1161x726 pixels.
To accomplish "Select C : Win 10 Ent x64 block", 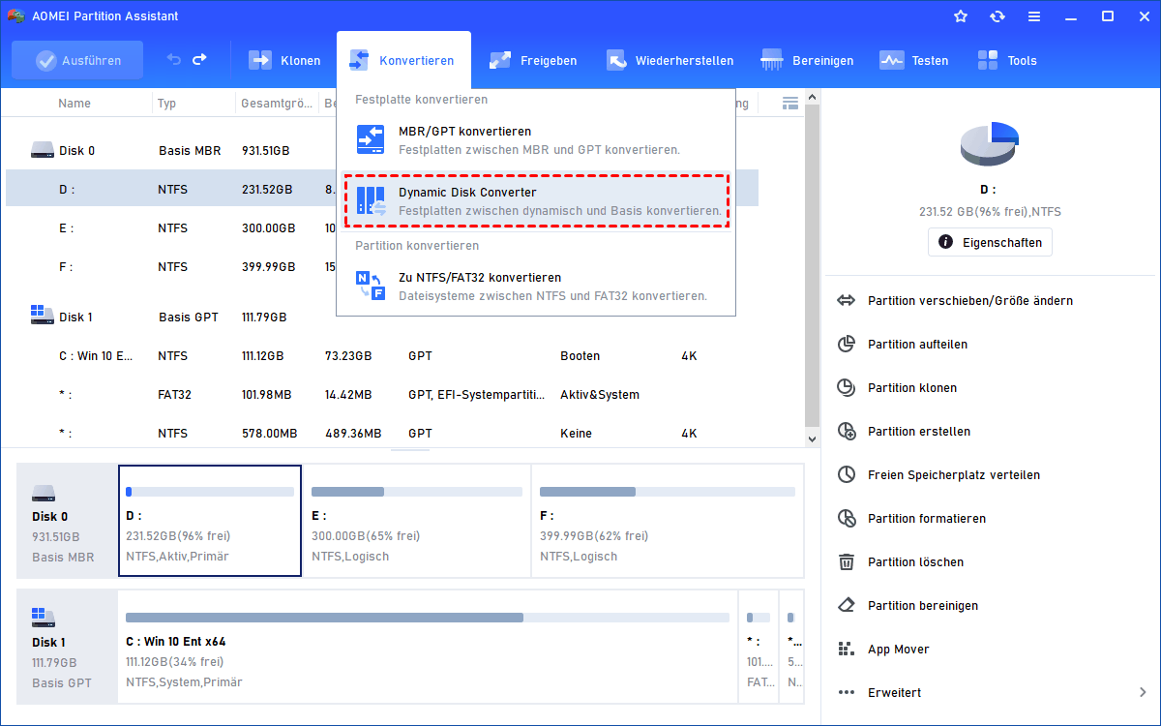I will point(428,646).
